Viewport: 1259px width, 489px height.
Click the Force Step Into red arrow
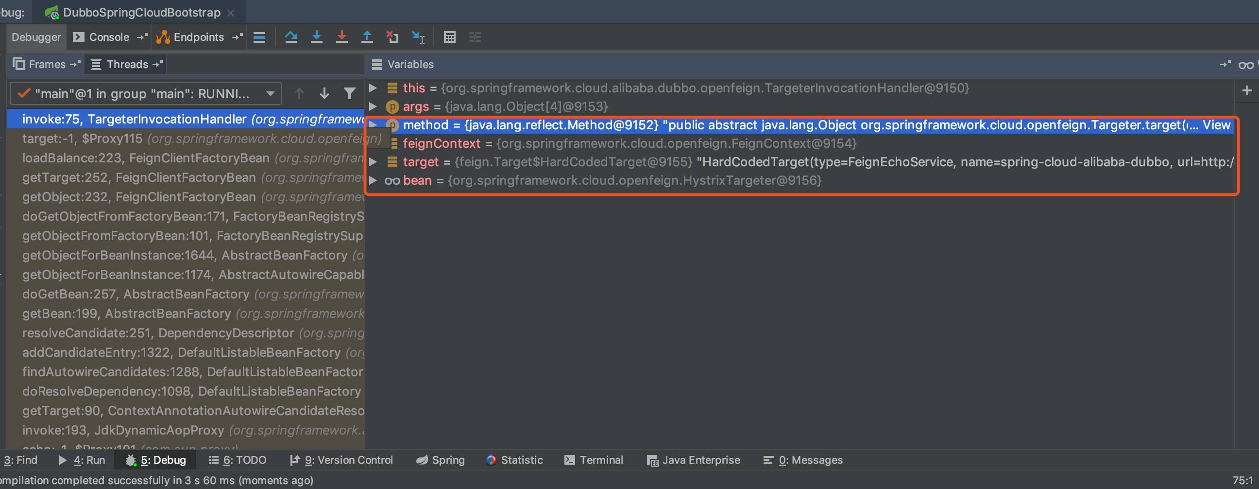point(341,37)
